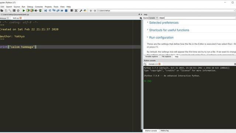Open a file with the folder icon
Image resolution: width=236 pixels, height=133 pixels.
(x=2, y=11)
